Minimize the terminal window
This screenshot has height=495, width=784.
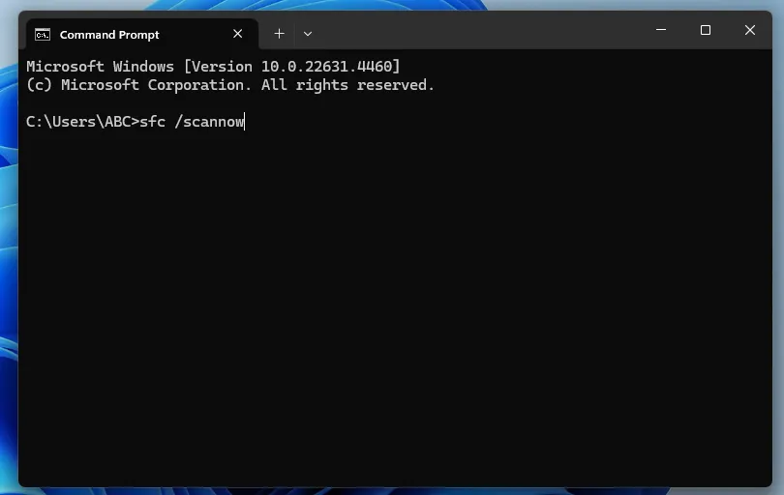coord(661,30)
